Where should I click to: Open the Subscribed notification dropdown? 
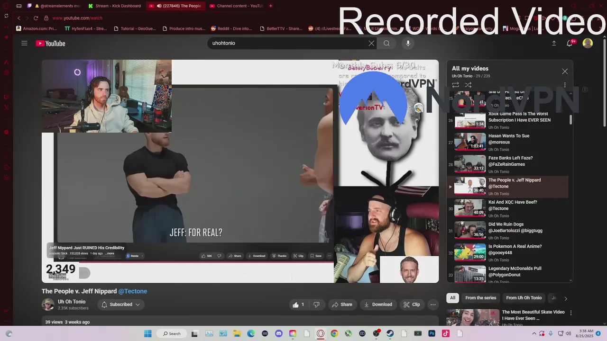click(121, 305)
